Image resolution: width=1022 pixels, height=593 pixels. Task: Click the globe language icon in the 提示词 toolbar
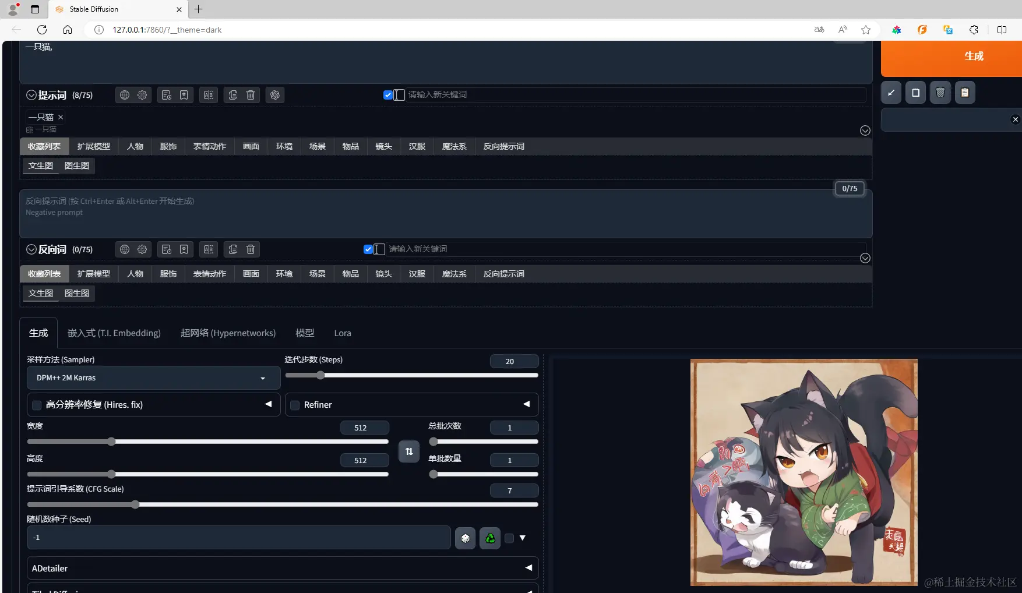[125, 95]
